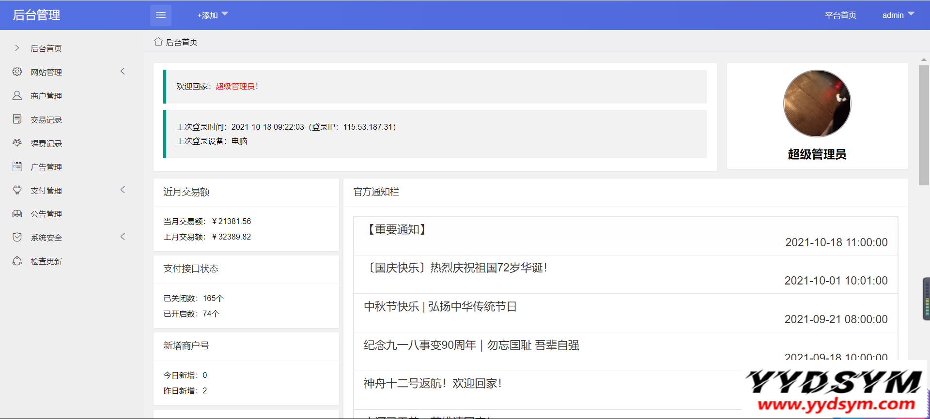Image resolution: width=930 pixels, height=419 pixels.
Task: Select 后台首页 in the sidebar menu
Action: (x=46, y=48)
